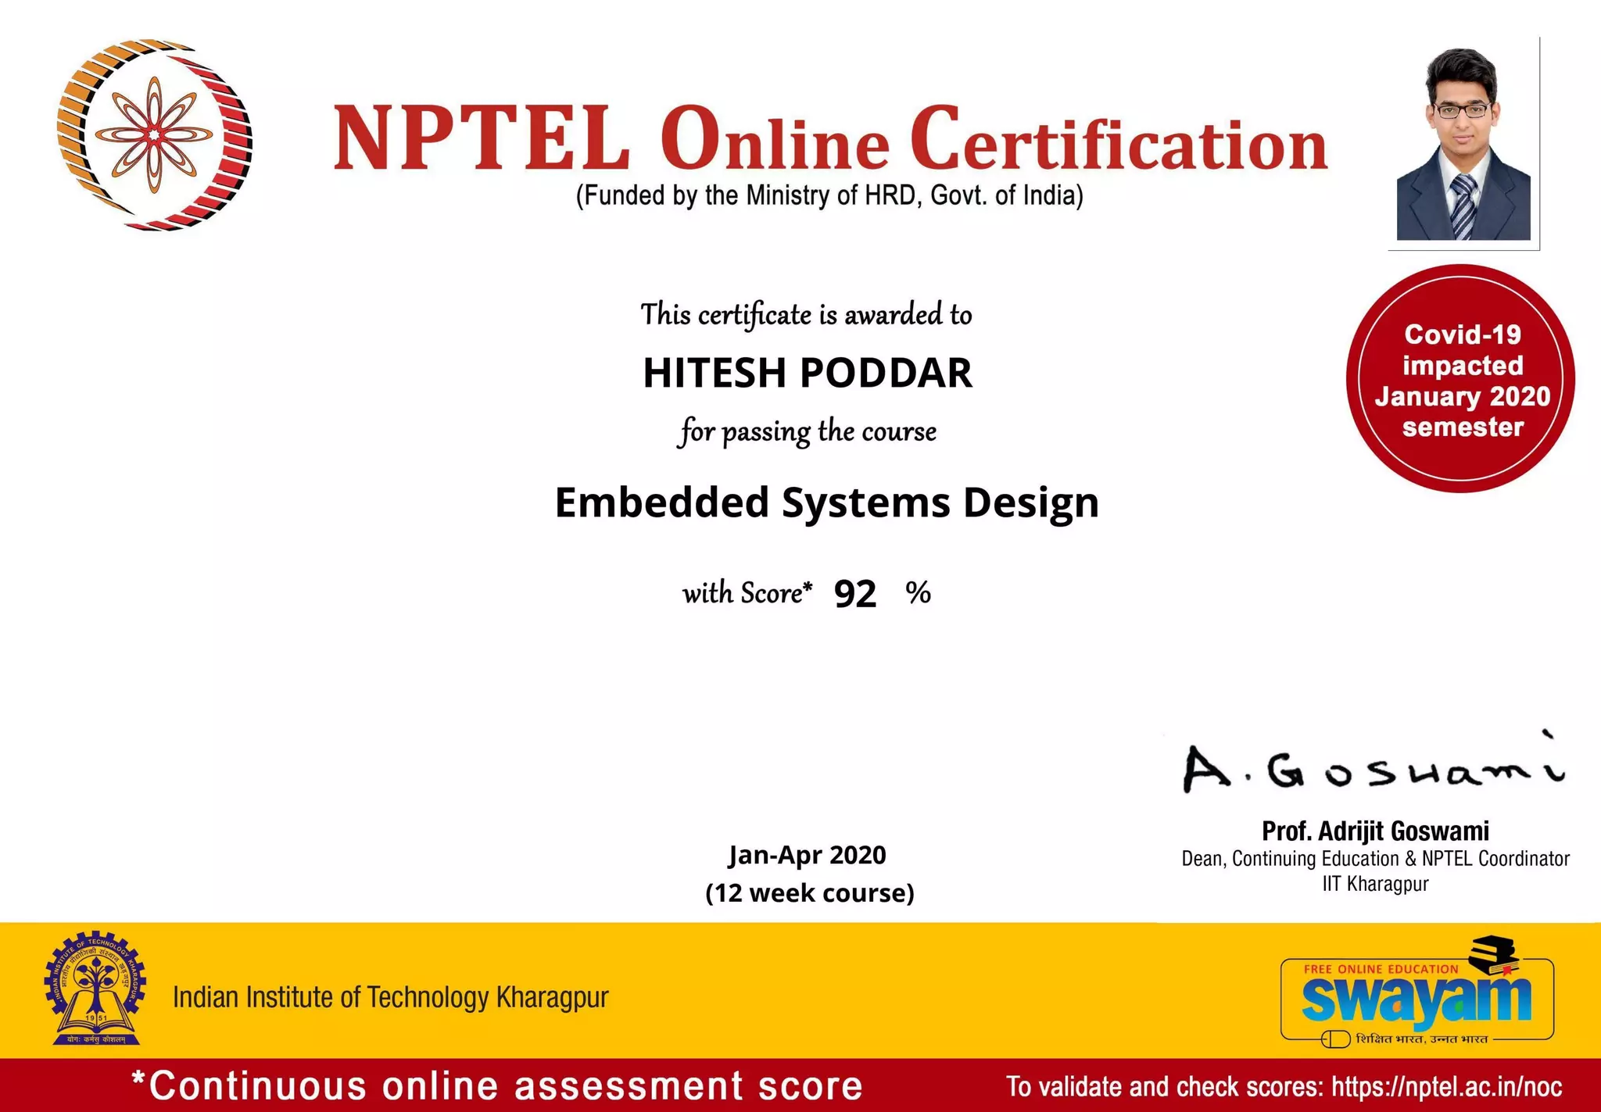Select the course title Embedded Systems Design
The image size is (1601, 1112).
[x=826, y=502]
